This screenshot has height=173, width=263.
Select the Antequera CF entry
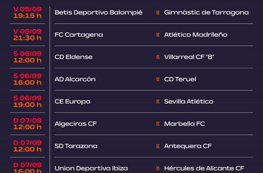(188, 146)
